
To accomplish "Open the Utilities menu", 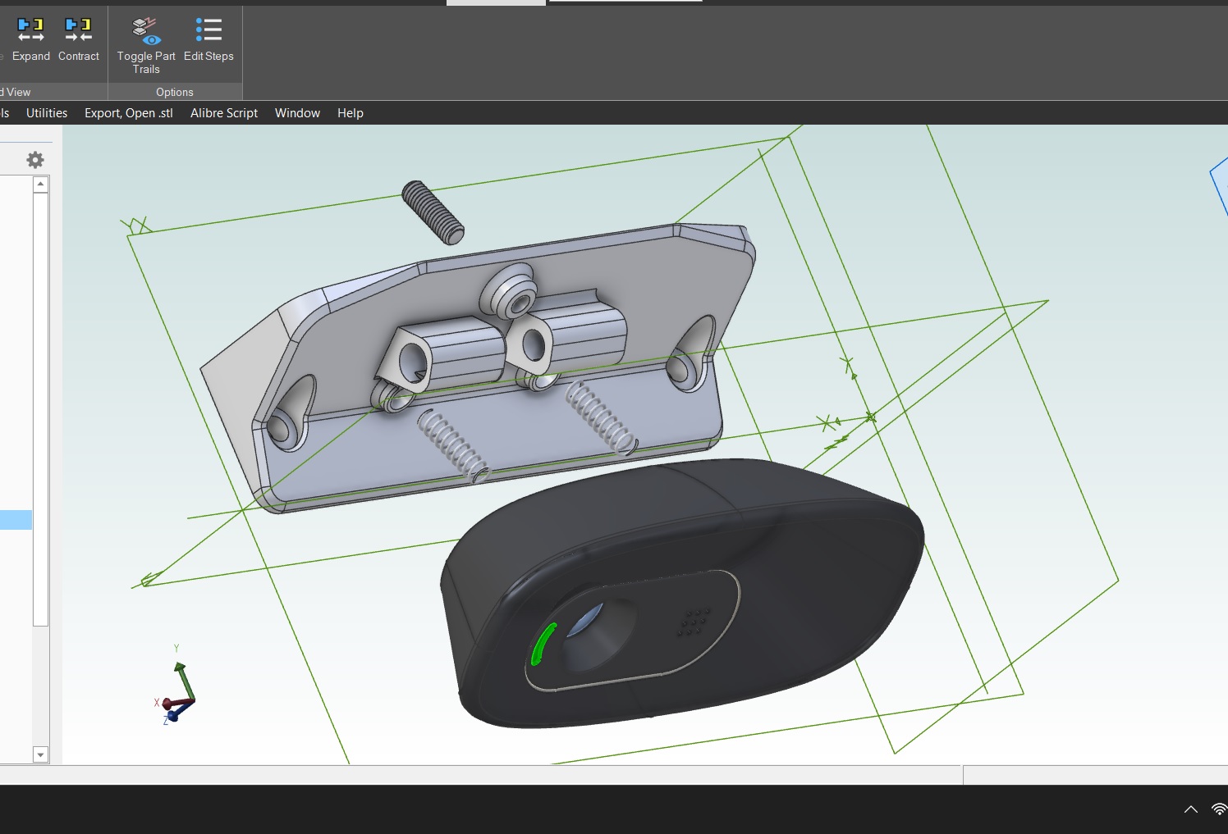I will pyautogui.click(x=47, y=113).
